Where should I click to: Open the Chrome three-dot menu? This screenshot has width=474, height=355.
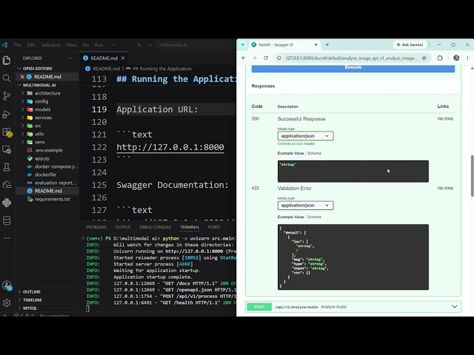[x=467, y=58]
